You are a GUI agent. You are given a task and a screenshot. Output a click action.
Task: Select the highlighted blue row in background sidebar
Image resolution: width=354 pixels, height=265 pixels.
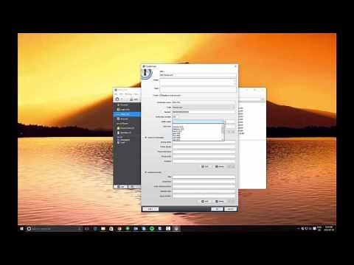point(127,114)
